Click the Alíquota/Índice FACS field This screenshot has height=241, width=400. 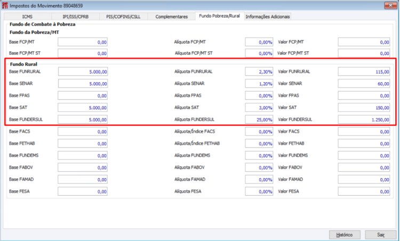click(259, 131)
